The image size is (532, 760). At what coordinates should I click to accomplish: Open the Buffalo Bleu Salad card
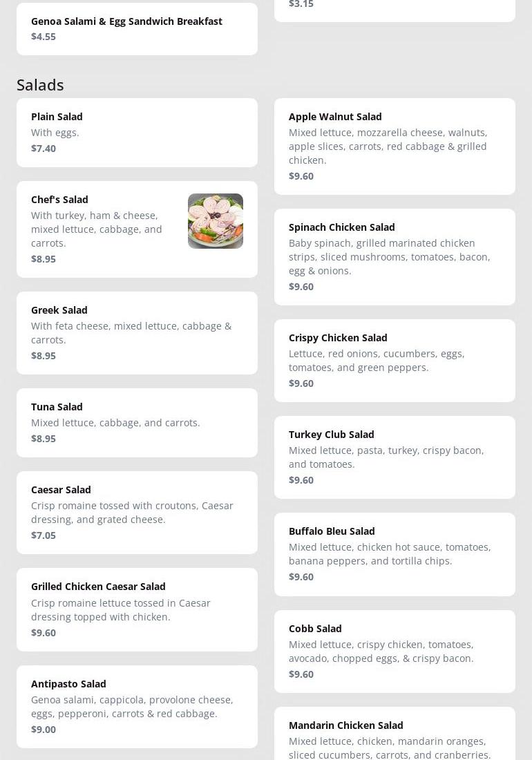point(395,553)
